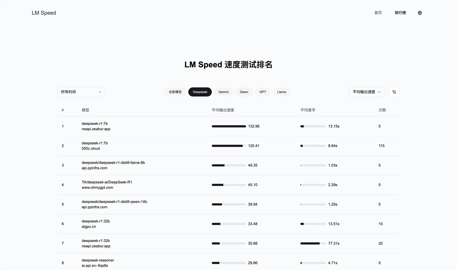Click the 2.29s first-token value
The image size is (457, 270).
(333, 185)
